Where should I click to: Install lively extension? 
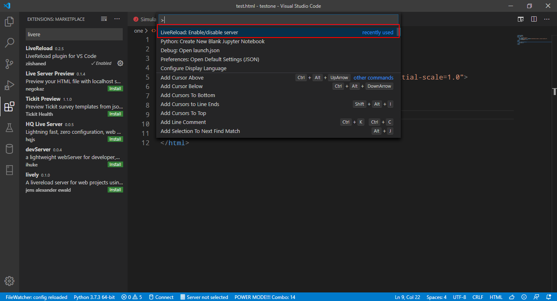pos(115,190)
